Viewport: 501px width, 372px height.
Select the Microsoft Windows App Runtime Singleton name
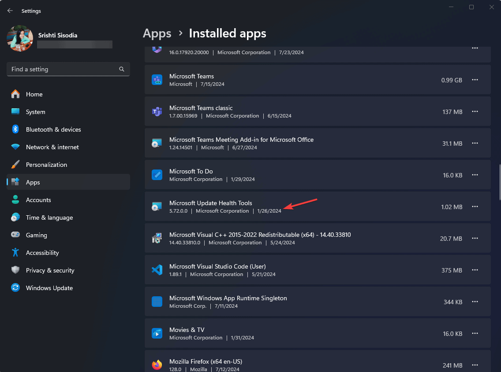[x=228, y=298]
